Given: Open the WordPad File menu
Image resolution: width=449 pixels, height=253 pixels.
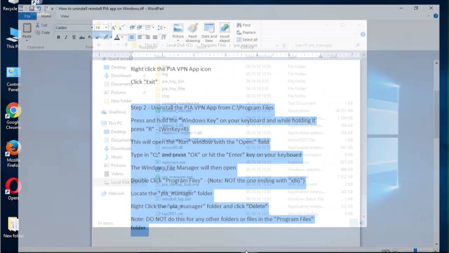Looking at the screenshot, I should (27, 16).
